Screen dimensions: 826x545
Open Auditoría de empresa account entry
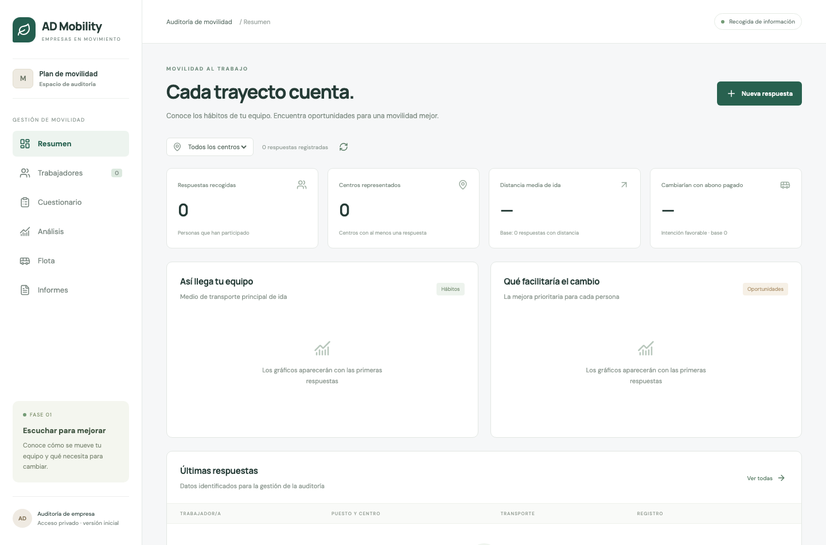click(71, 518)
